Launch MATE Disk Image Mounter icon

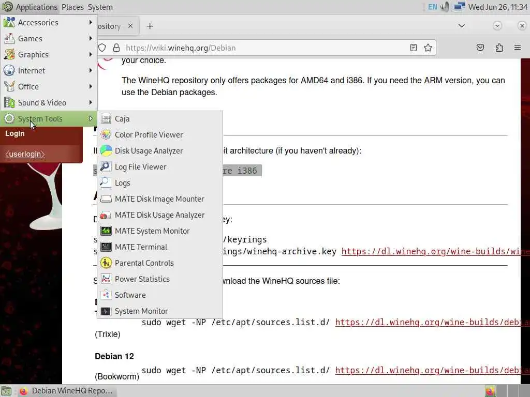[x=106, y=199]
